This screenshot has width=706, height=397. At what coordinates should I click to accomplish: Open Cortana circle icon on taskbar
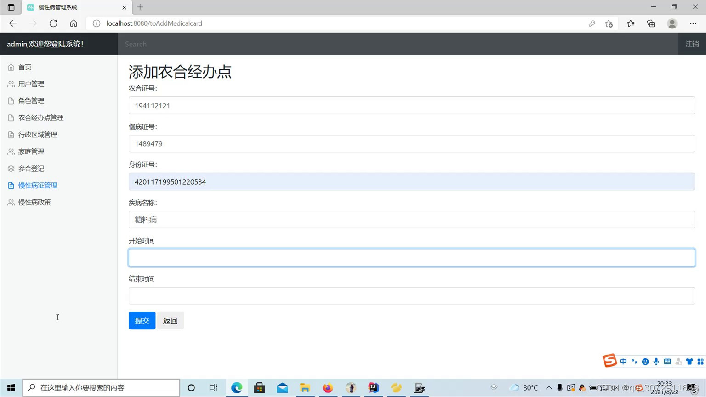coord(191,388)
